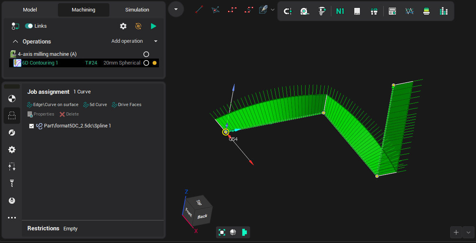Collapse the Operations section

pyautogui.click(x=15, y=42)
